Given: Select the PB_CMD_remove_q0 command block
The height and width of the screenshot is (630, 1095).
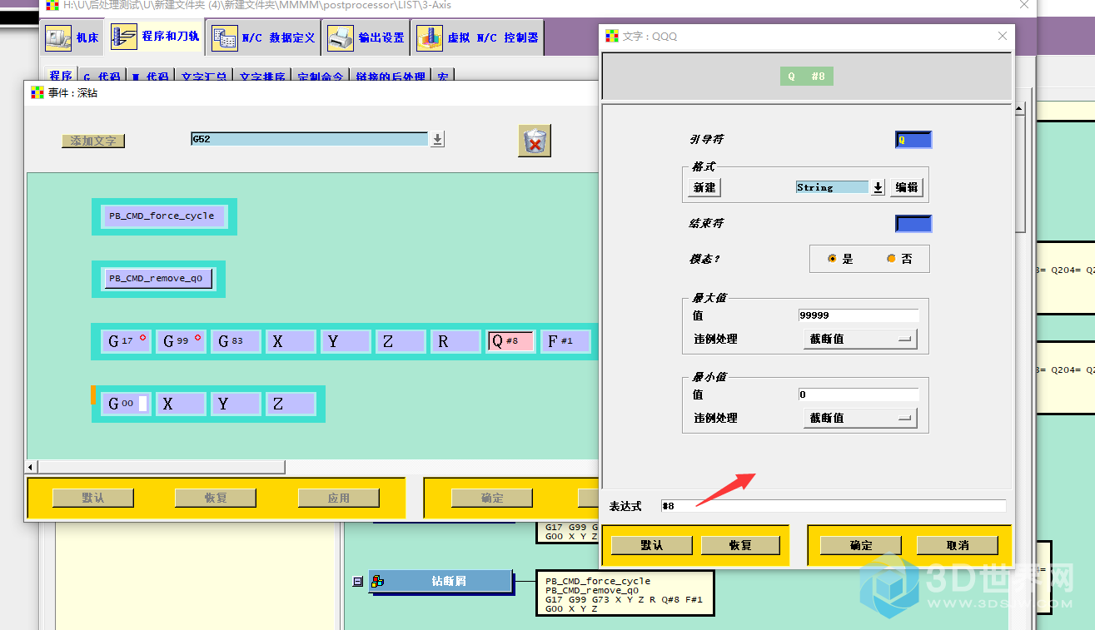Looking at the screenshot, I should (x=157, y=278).
